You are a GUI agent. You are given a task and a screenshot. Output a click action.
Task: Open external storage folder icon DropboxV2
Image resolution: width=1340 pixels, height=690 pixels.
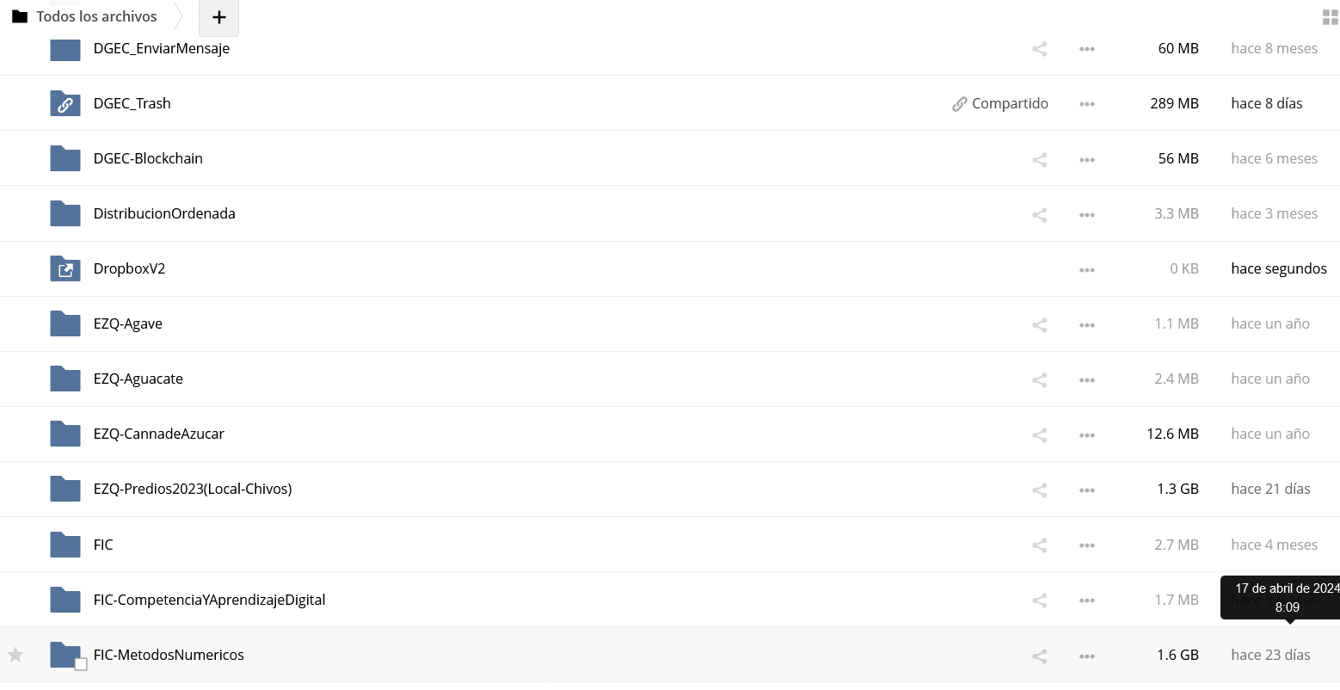[65, 268]
